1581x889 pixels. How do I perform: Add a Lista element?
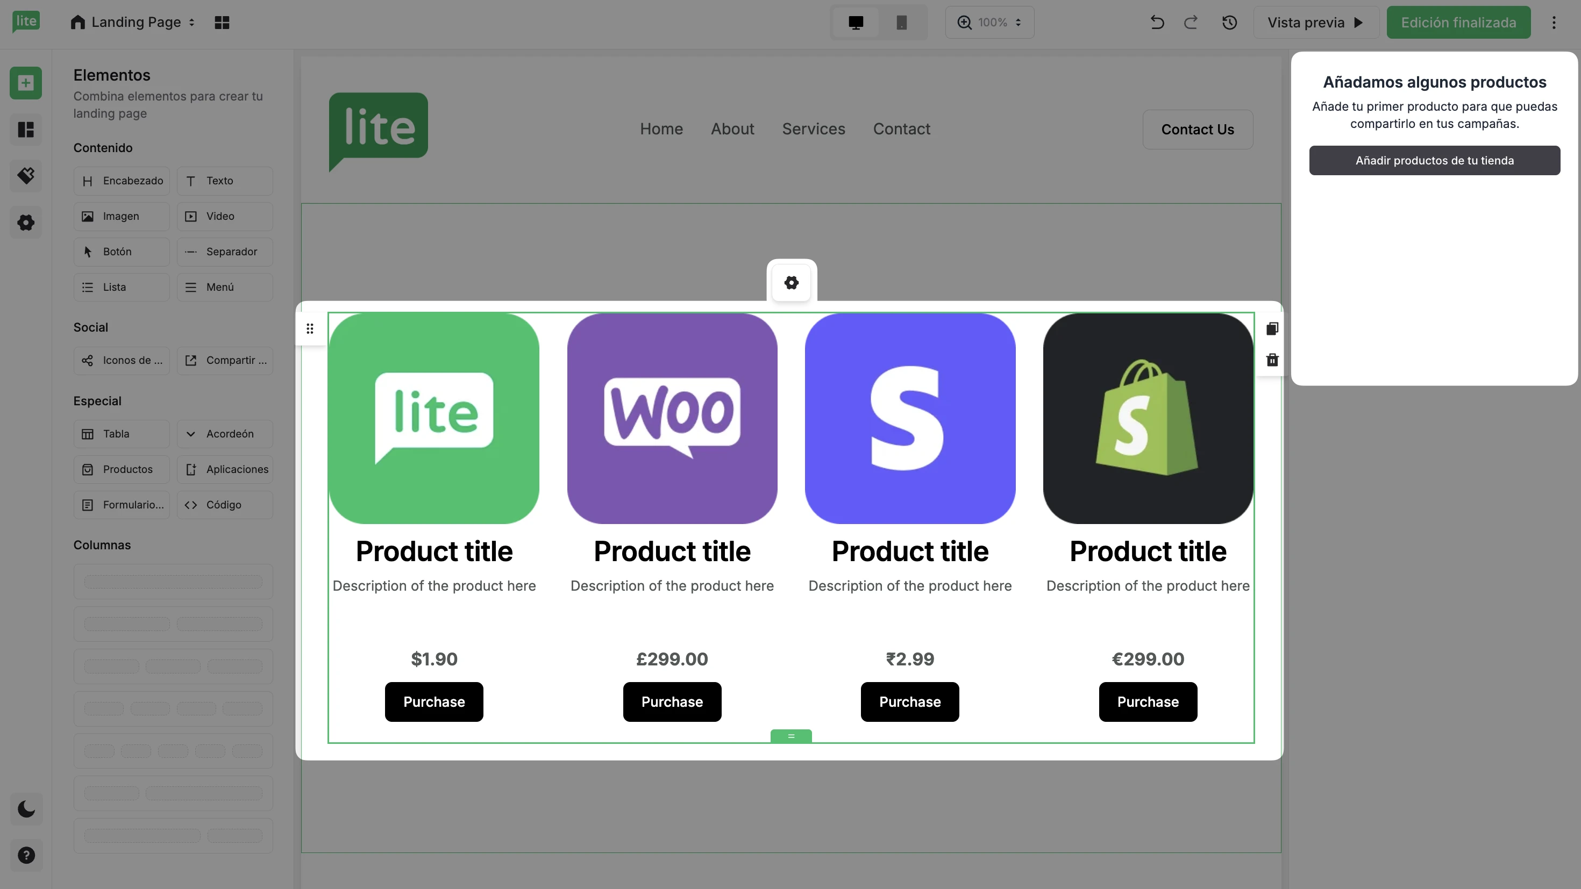point(122,287)
